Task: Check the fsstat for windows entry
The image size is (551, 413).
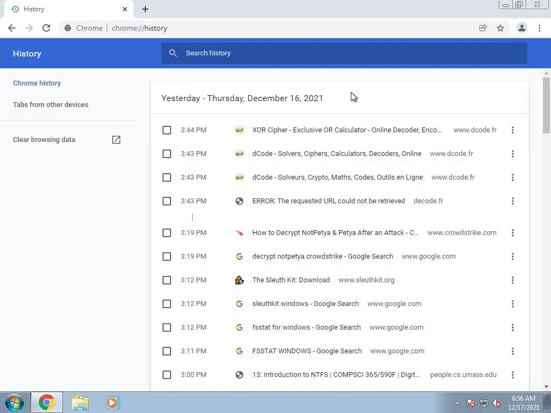Action: 167,327
